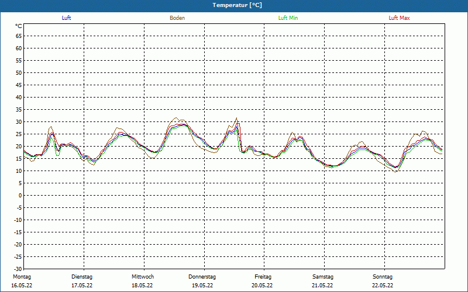Click the Dienstag day label
The image size is (468, 292).
82,277
